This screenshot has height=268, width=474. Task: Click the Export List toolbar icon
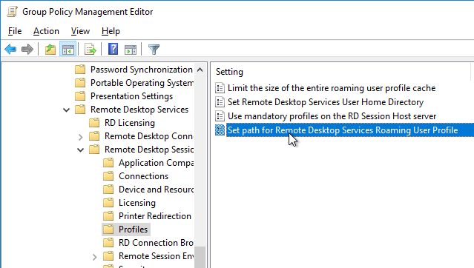[90, 49]
